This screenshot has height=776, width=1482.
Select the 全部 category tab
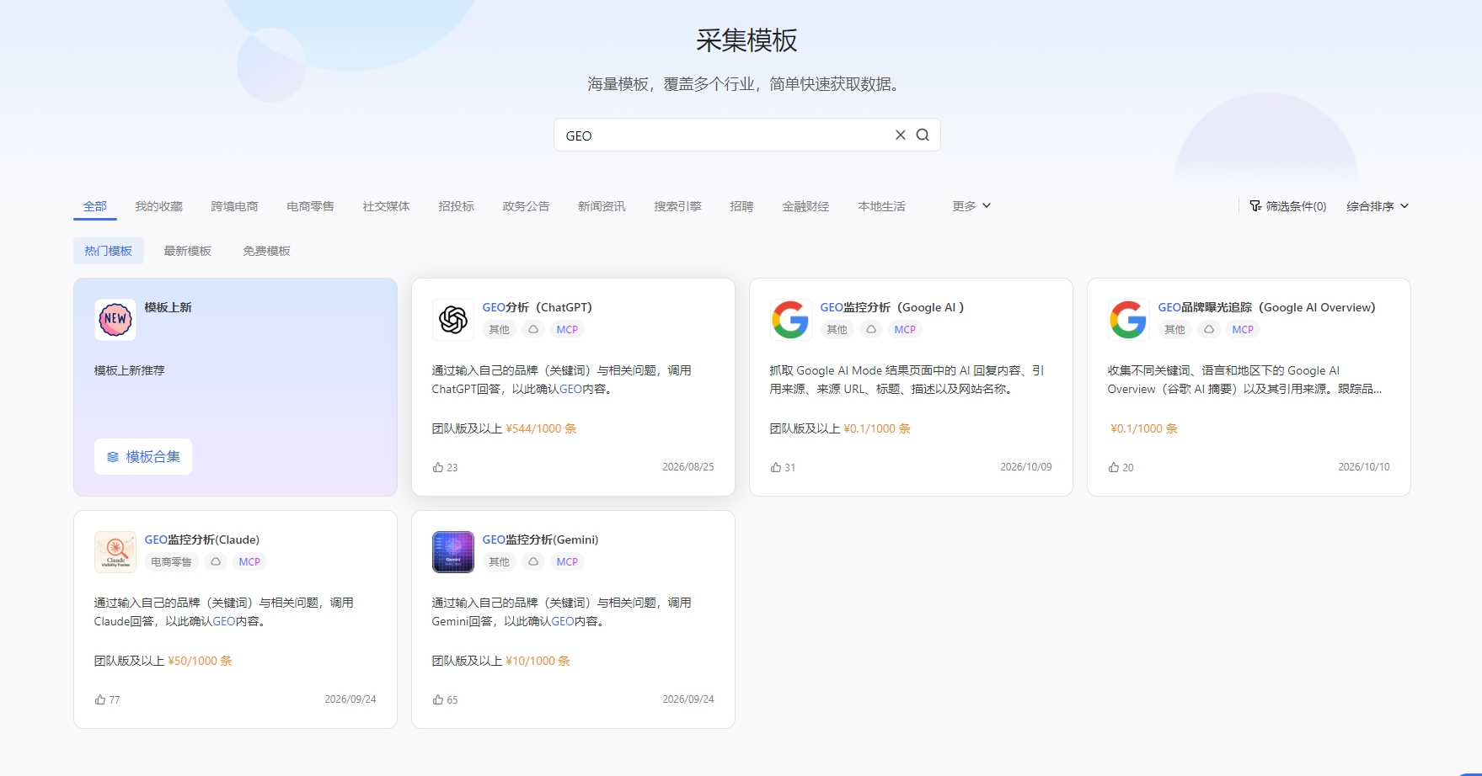[x=95, y=206]
